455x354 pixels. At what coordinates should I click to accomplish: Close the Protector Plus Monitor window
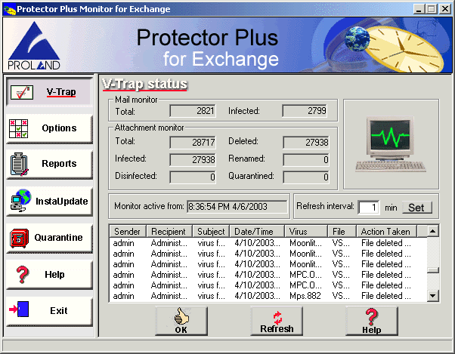445,9
